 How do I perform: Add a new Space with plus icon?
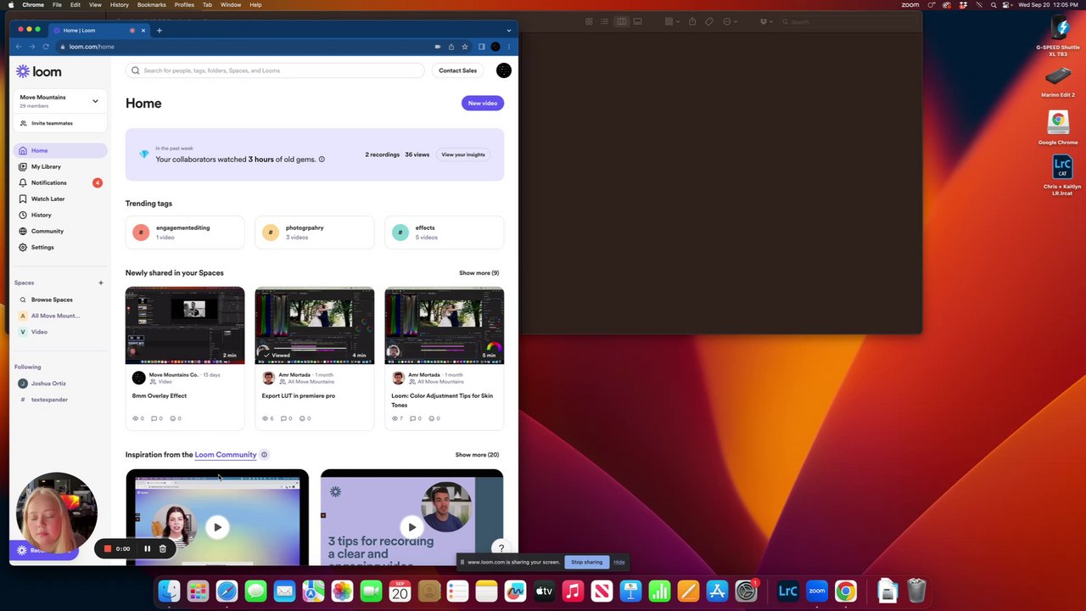click(100, 283)
